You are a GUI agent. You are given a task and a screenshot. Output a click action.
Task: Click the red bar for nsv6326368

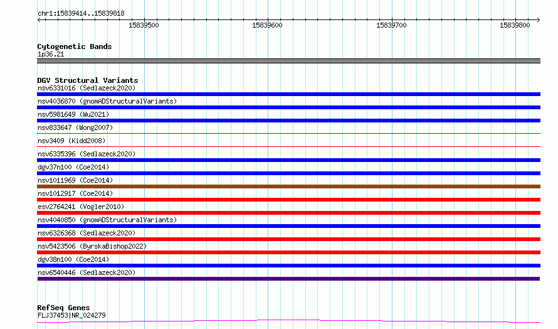[288, 239]
